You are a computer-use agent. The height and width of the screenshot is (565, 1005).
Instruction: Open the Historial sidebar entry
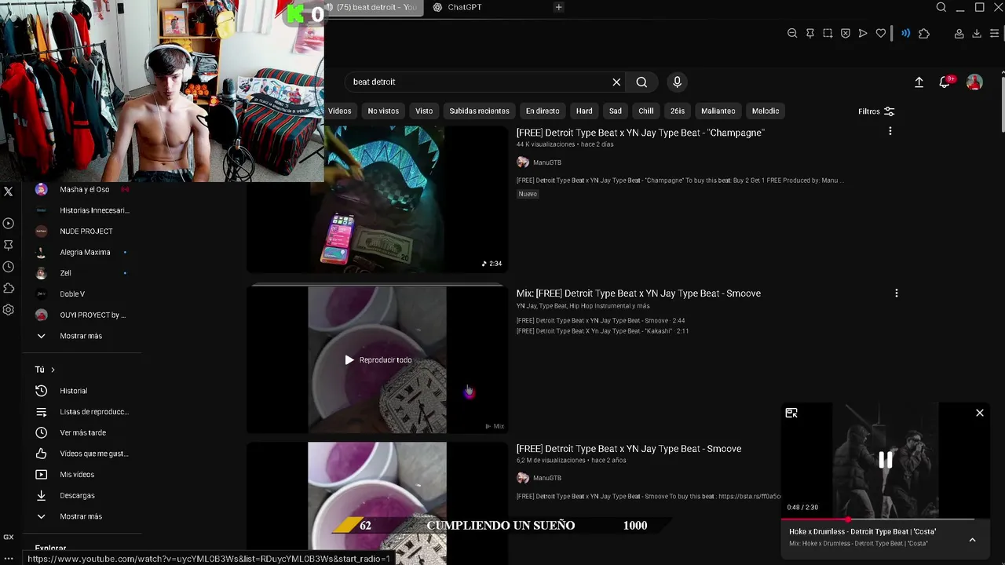[x=74, y=391]
